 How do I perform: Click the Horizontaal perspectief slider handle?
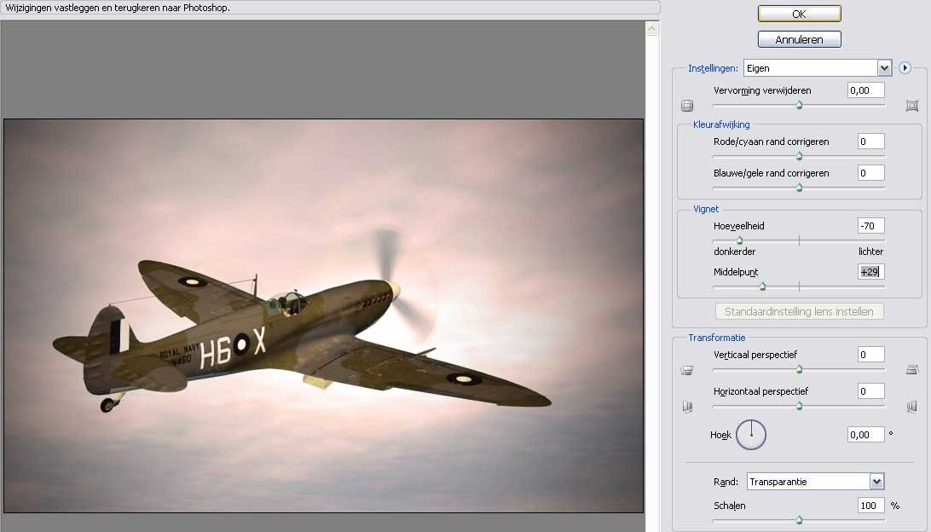click(x=799, y=406)
